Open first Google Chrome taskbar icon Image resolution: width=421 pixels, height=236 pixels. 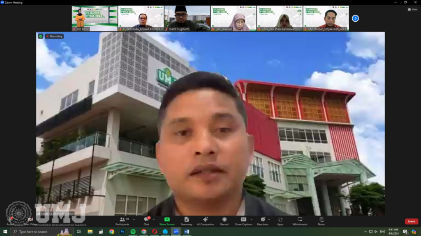click(111, 232)
